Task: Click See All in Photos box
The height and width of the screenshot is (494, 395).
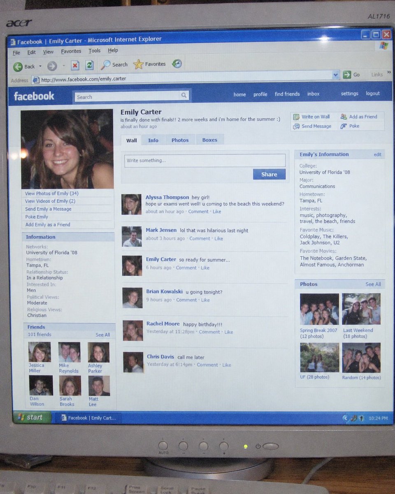Action: [373, 284]
